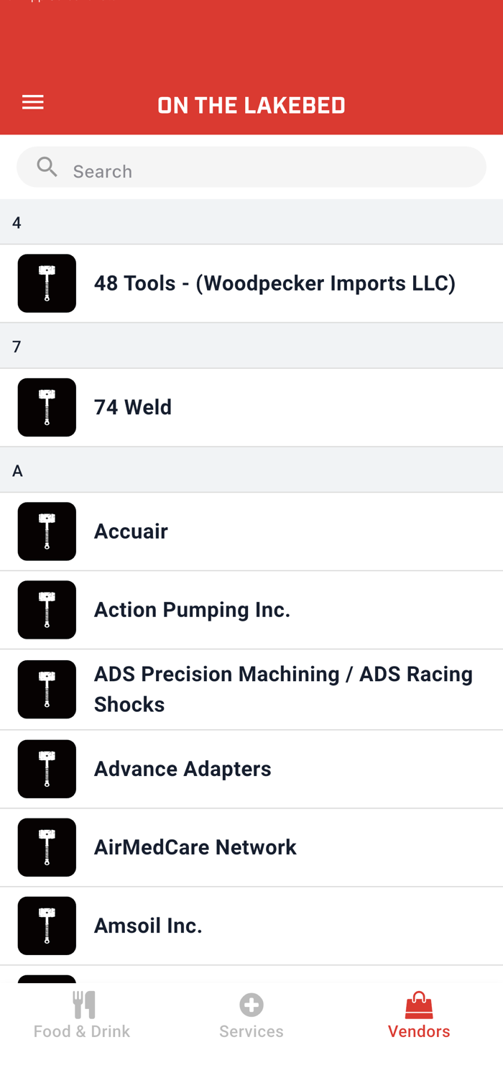This screenshot has width=503, height=1091.
Task: Open 48 Tools (Woodpecker Imports LLC) vendor
Action: (x=274, y=283)
